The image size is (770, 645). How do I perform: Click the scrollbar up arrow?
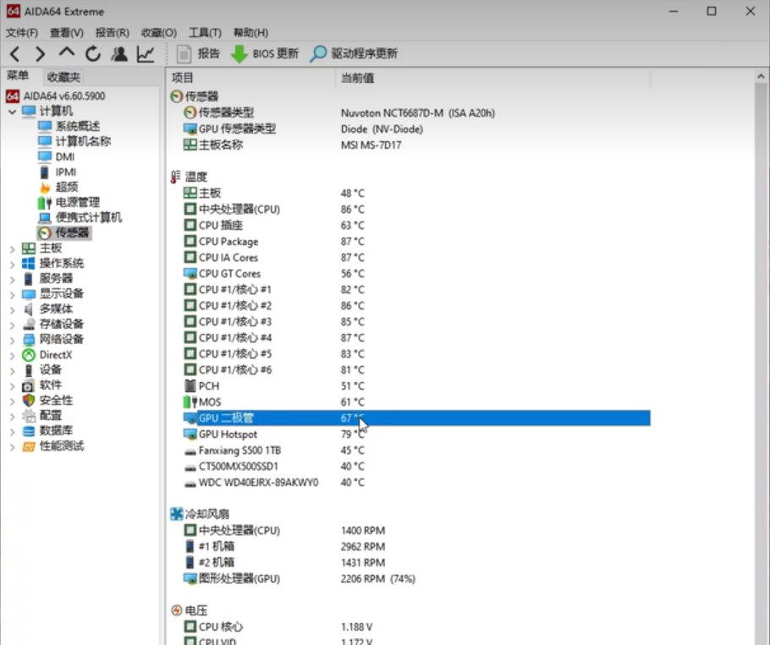coord(761,76)
